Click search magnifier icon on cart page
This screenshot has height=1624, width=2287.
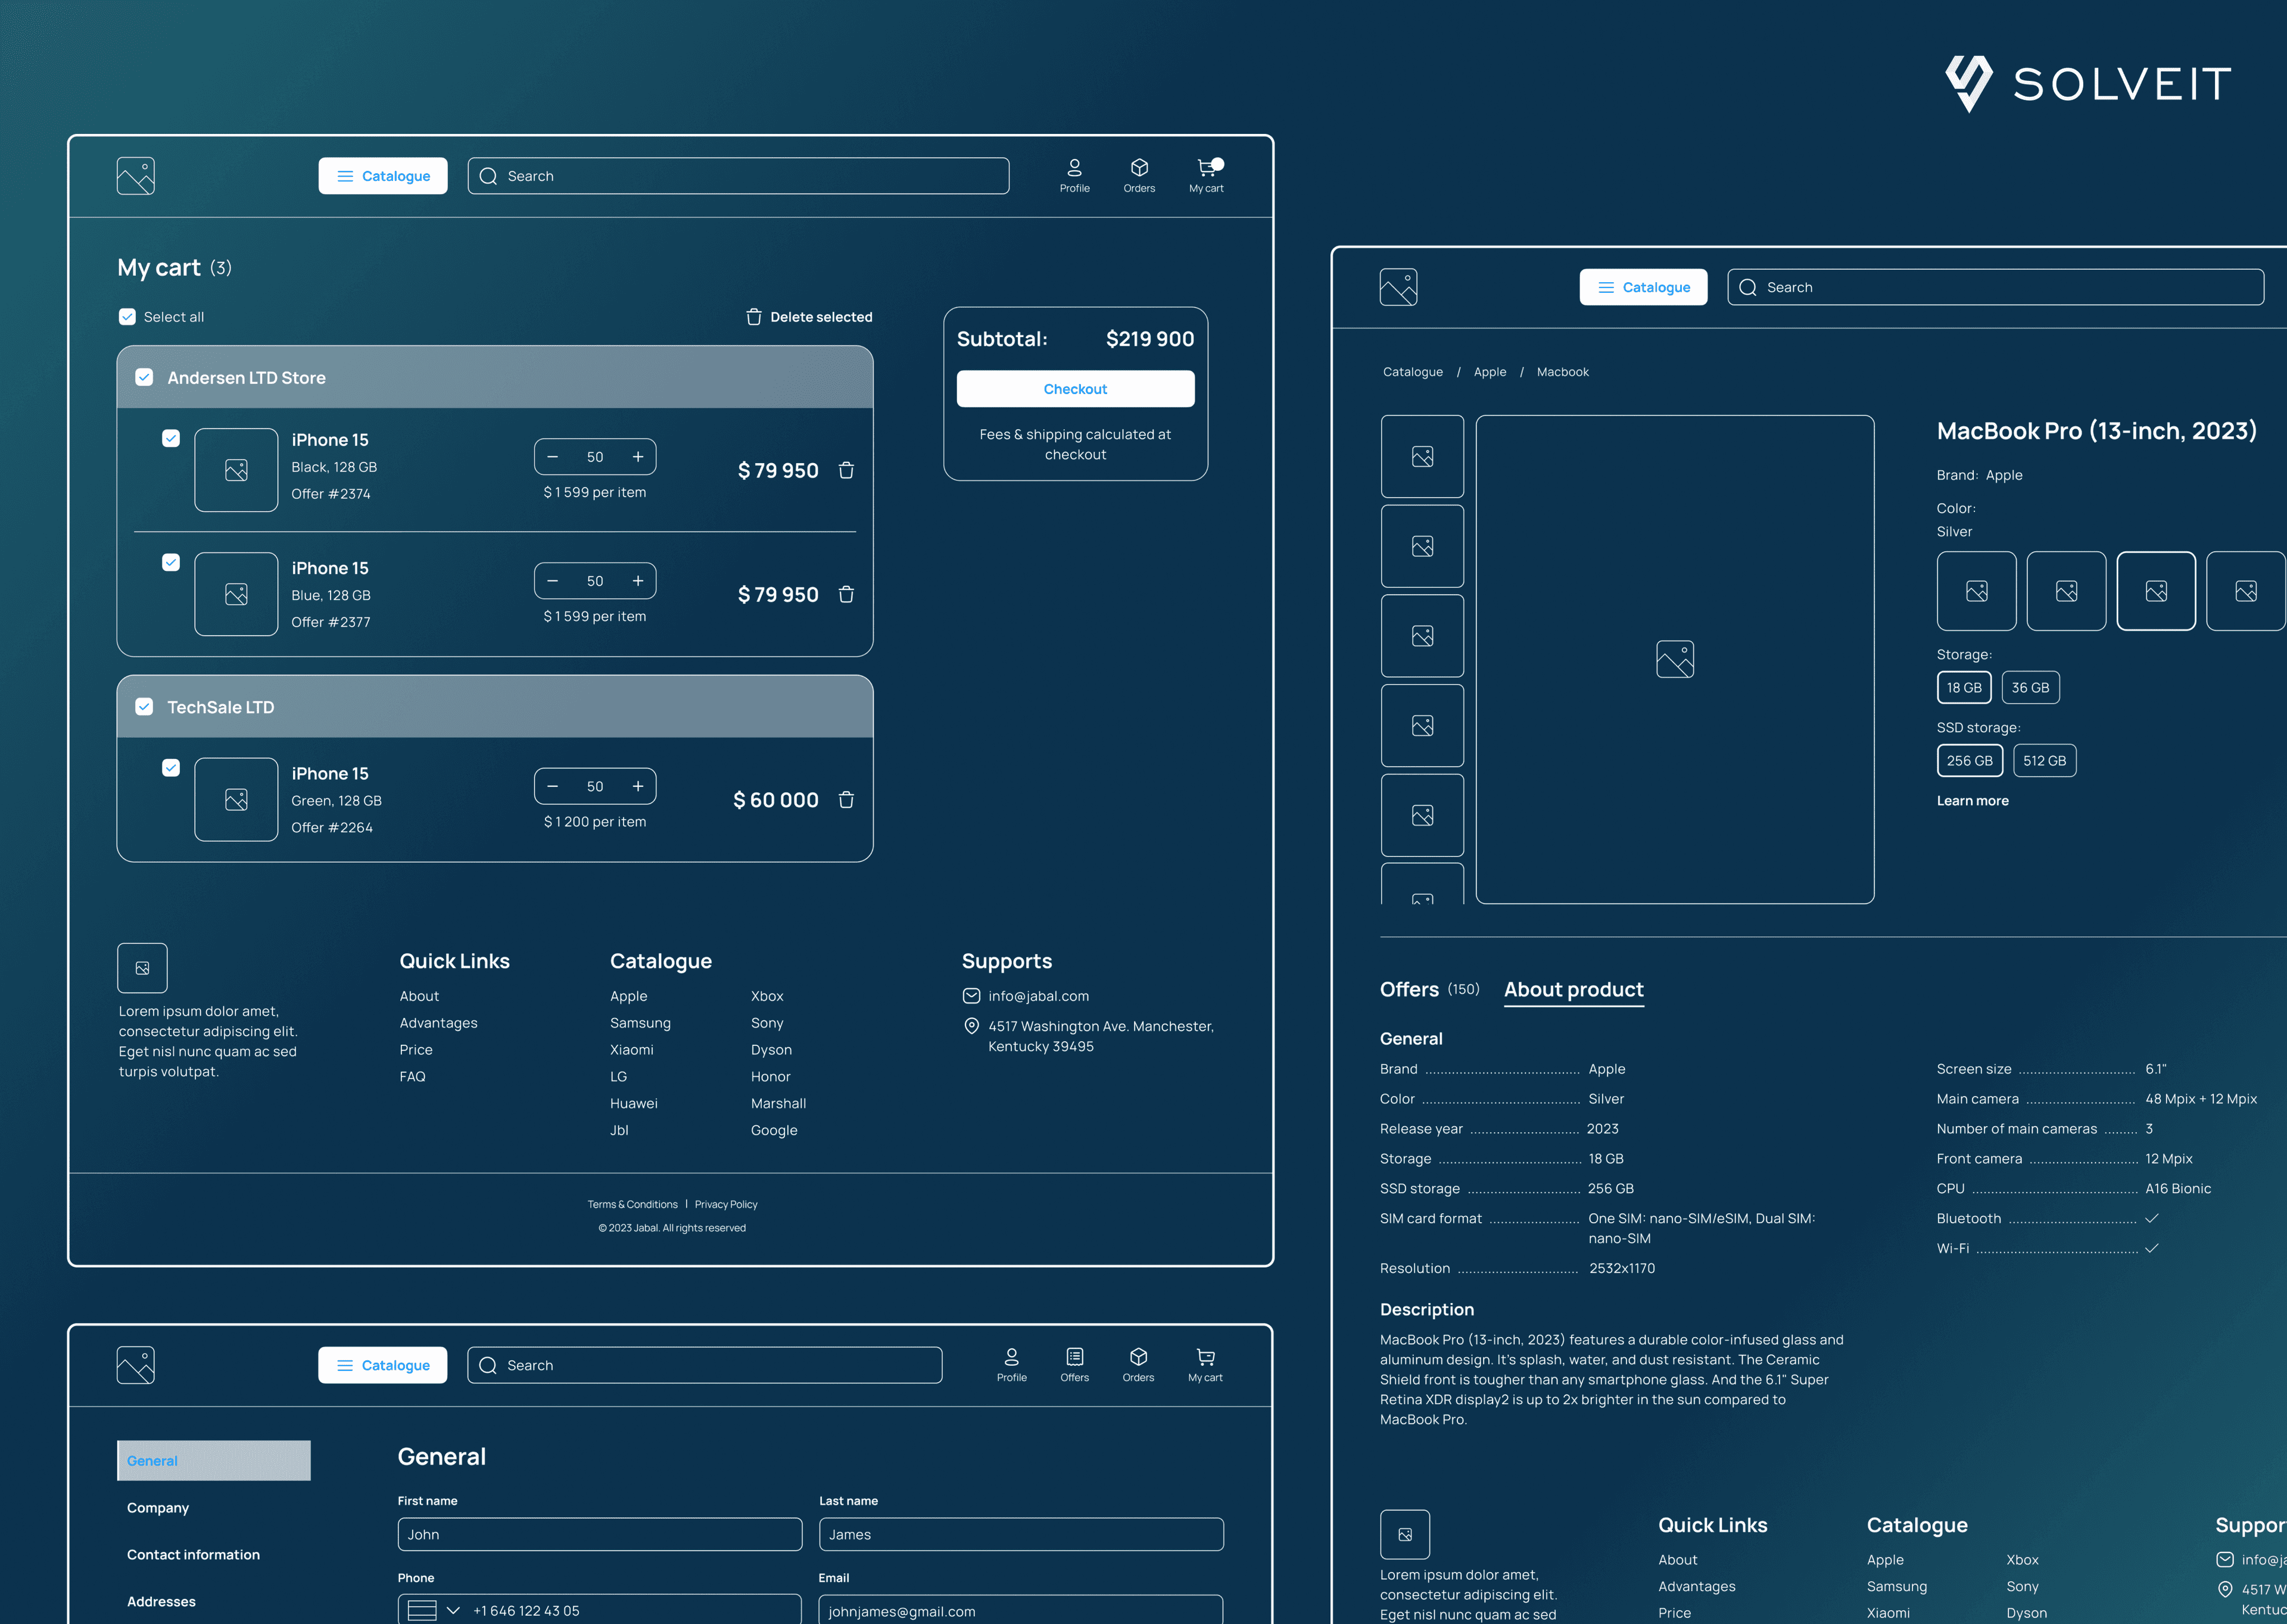tap(488, 176)
